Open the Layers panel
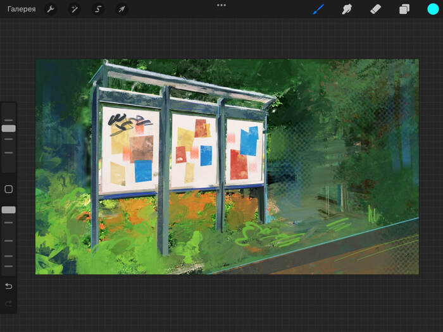This screenshot has height=332, width=443. click(x=404, y=9)
